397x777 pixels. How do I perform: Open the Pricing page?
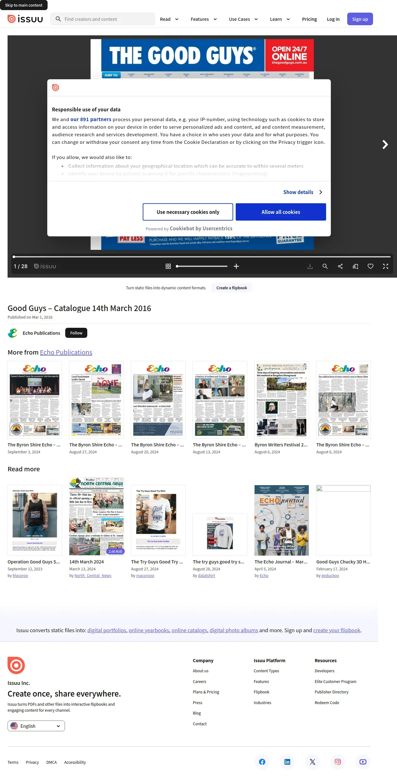coord(309,19)
